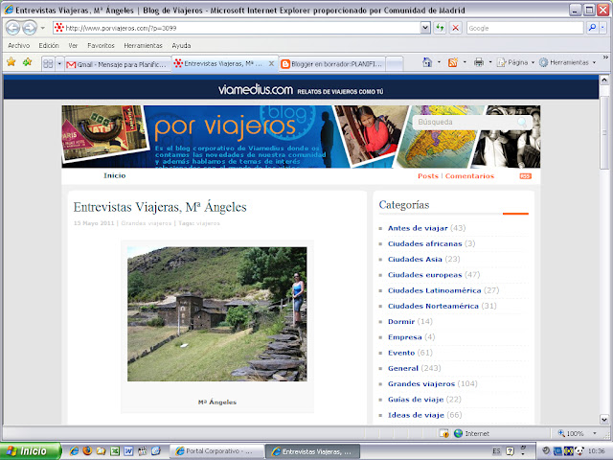Launch Word from quick launch
Screen dimensions: 613x460
click(x=128, y=451)
